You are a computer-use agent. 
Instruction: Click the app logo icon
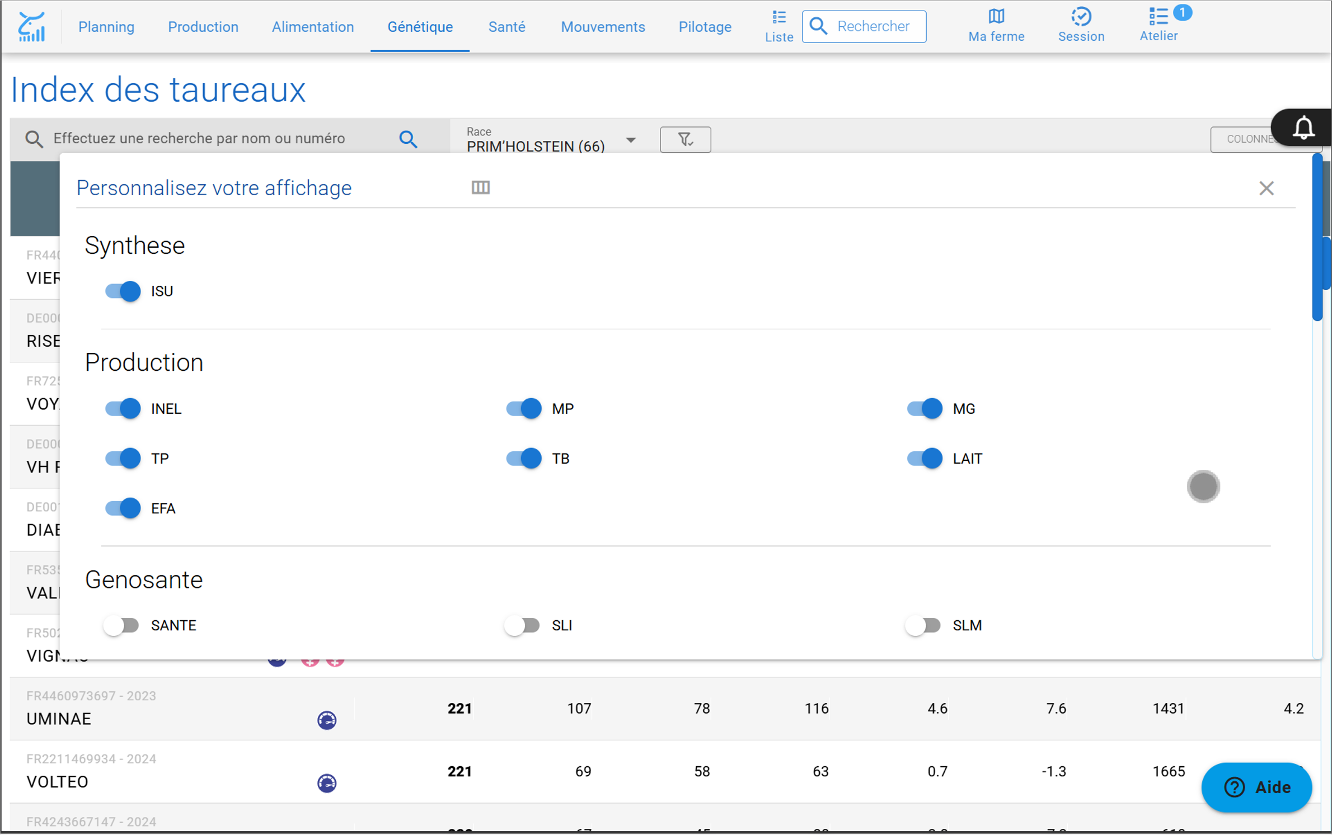[x=32, y=26]
